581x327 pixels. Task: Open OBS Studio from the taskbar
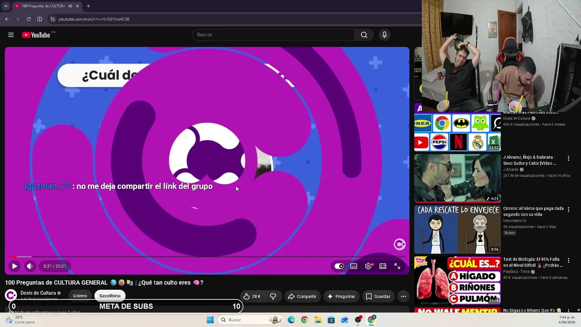(358, 320)
